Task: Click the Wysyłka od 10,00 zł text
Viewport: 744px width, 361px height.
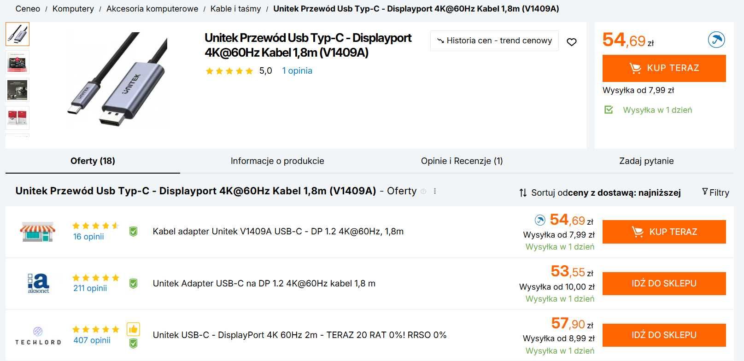Action: coord(557,287)
